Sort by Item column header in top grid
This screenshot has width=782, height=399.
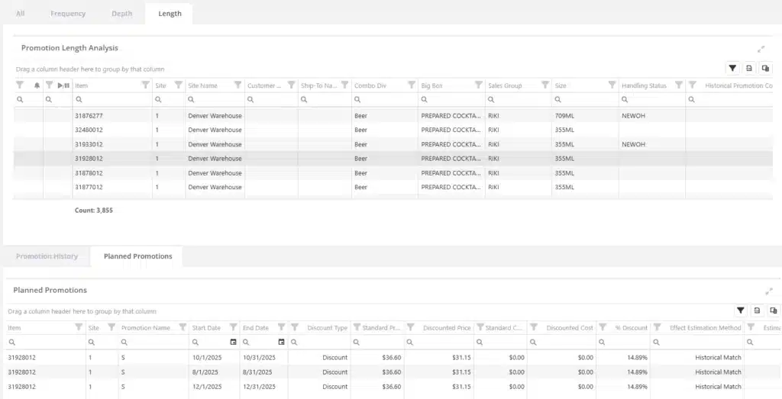81,85
